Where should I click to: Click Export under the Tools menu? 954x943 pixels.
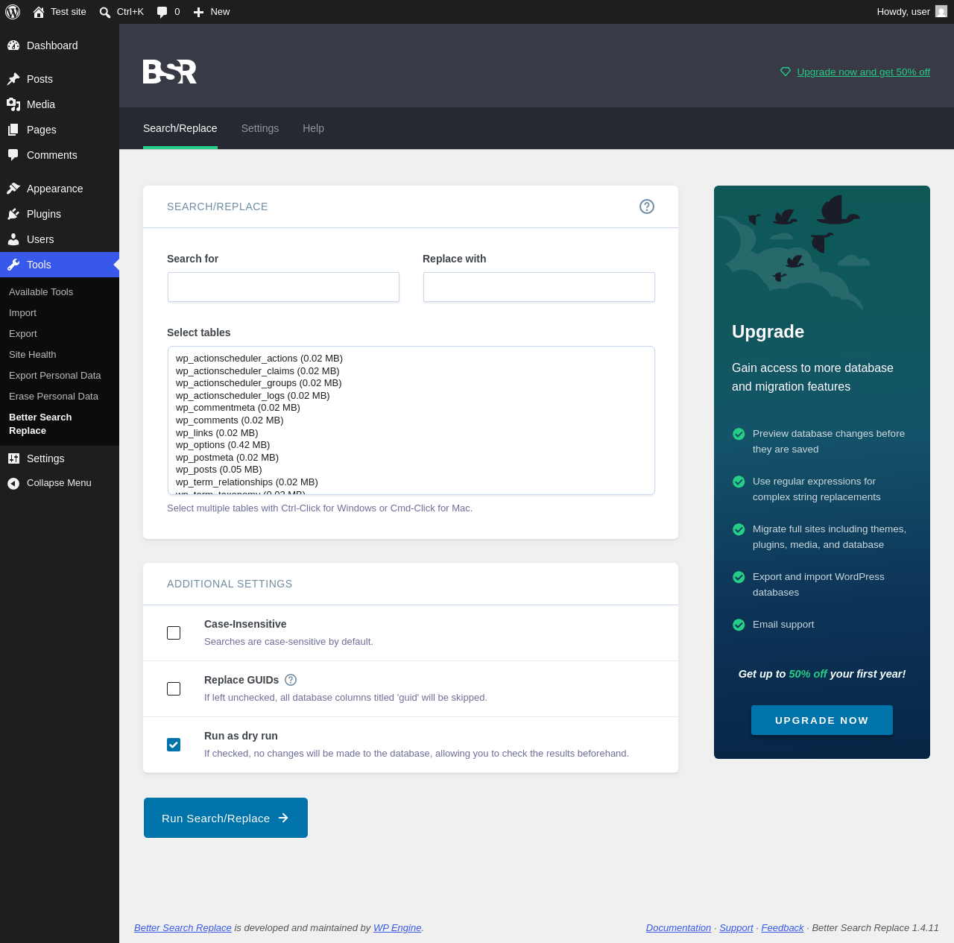point(60,334)
